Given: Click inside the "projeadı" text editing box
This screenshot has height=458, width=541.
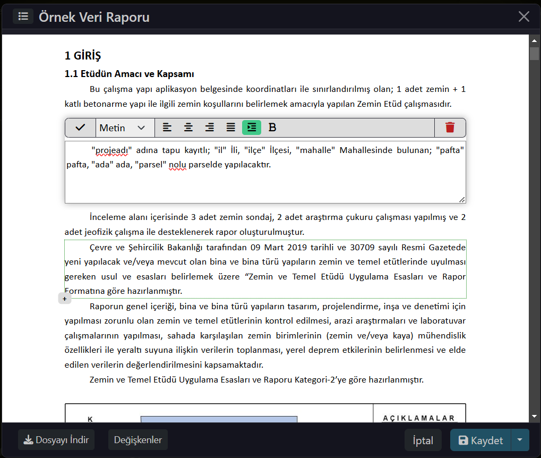Looking at the screenshot, I should click(x=265, y=181).
